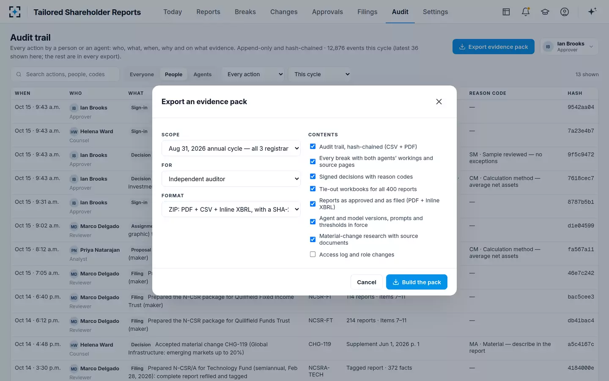
Task: Click the WHEN column header
Action: pos(22,93)
